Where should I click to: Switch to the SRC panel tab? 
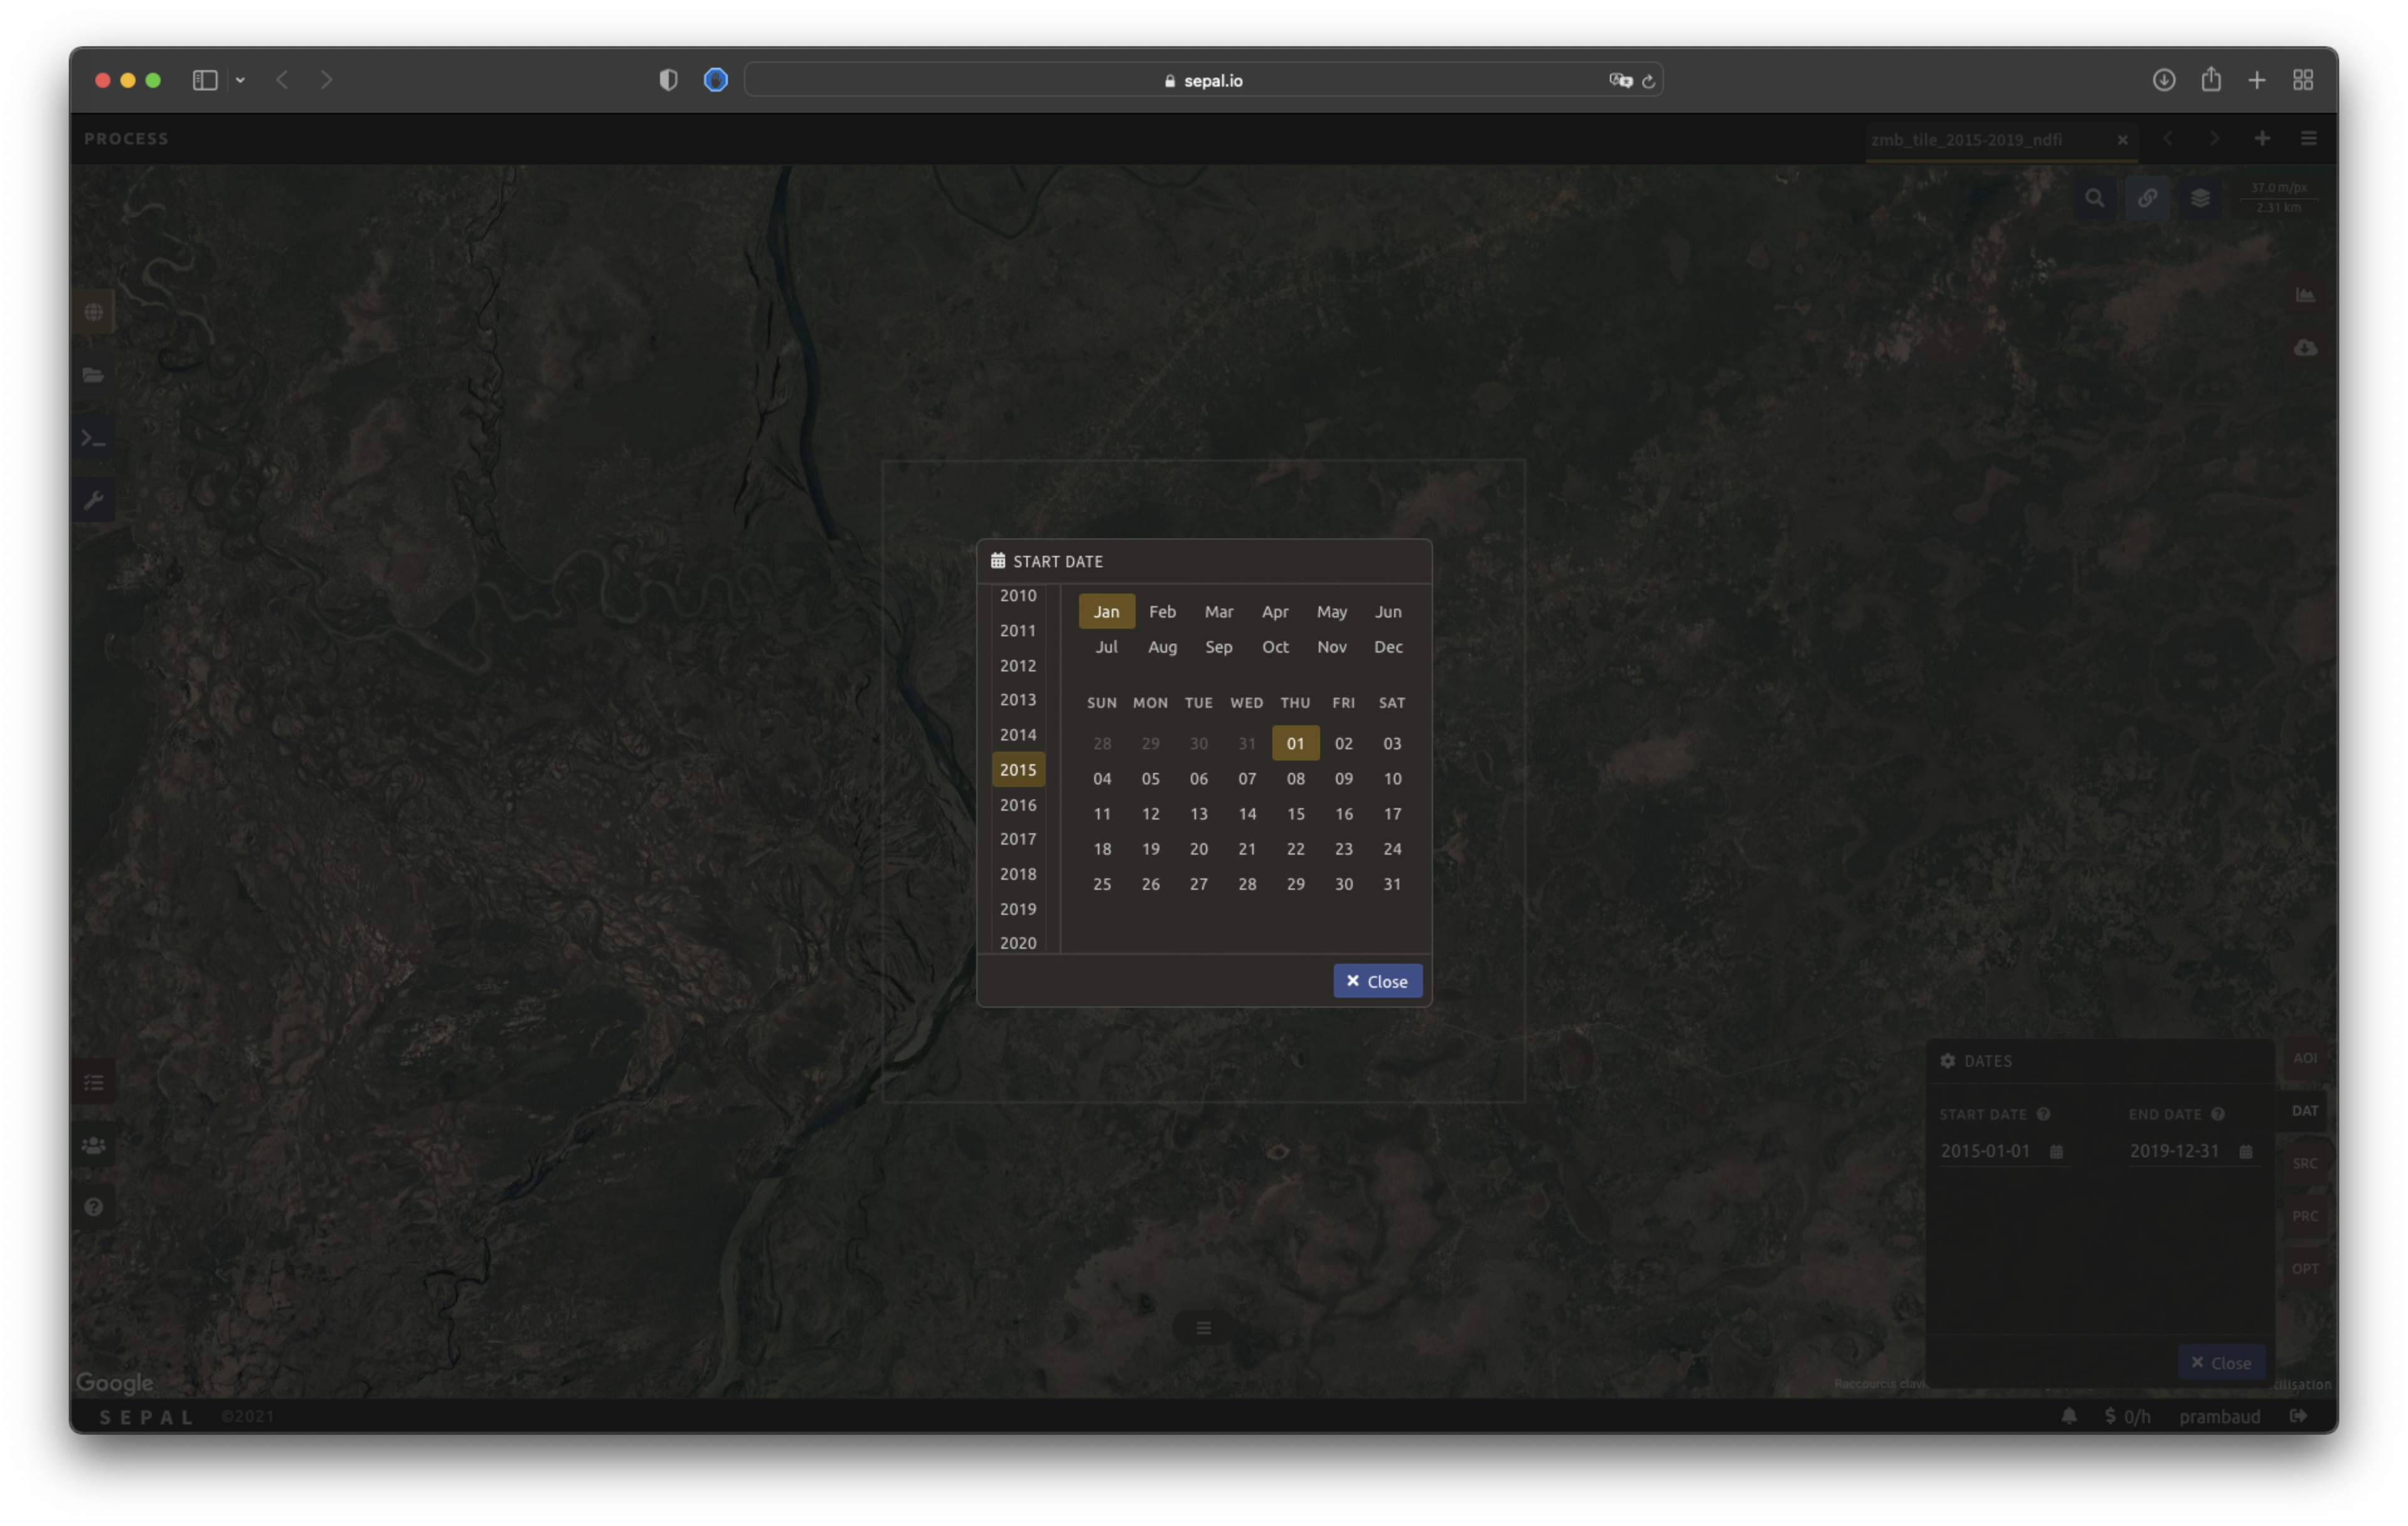(x=2304, y=1163)
